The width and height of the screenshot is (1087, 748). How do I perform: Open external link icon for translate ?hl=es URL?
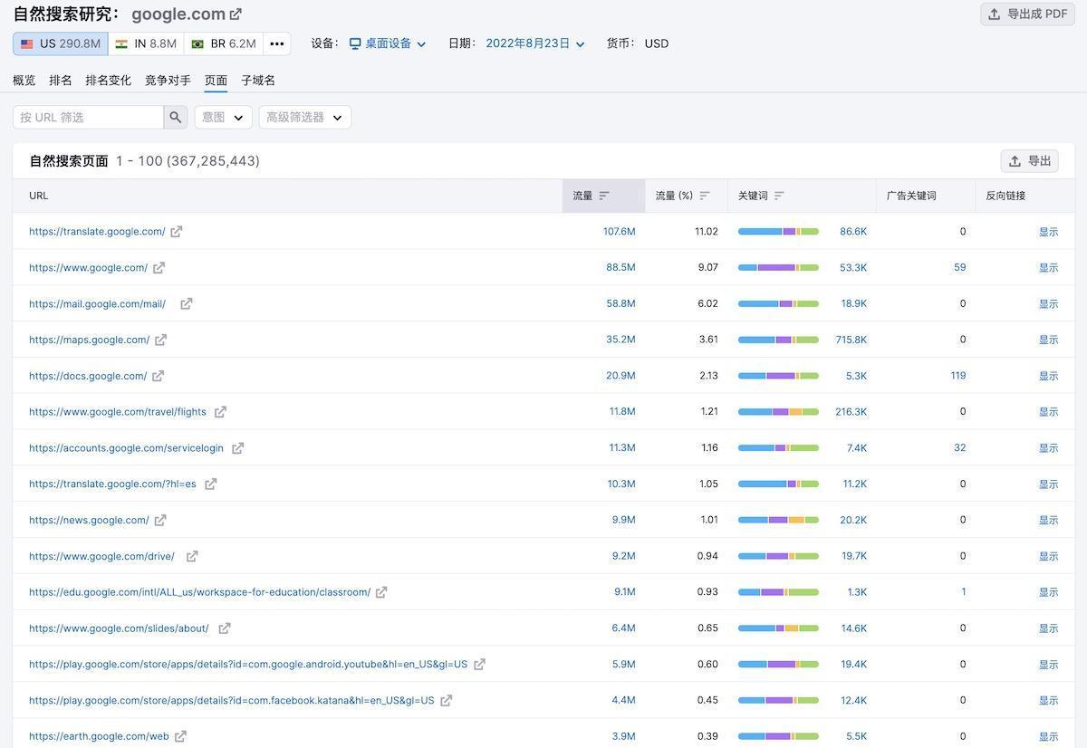pos(210,484)
